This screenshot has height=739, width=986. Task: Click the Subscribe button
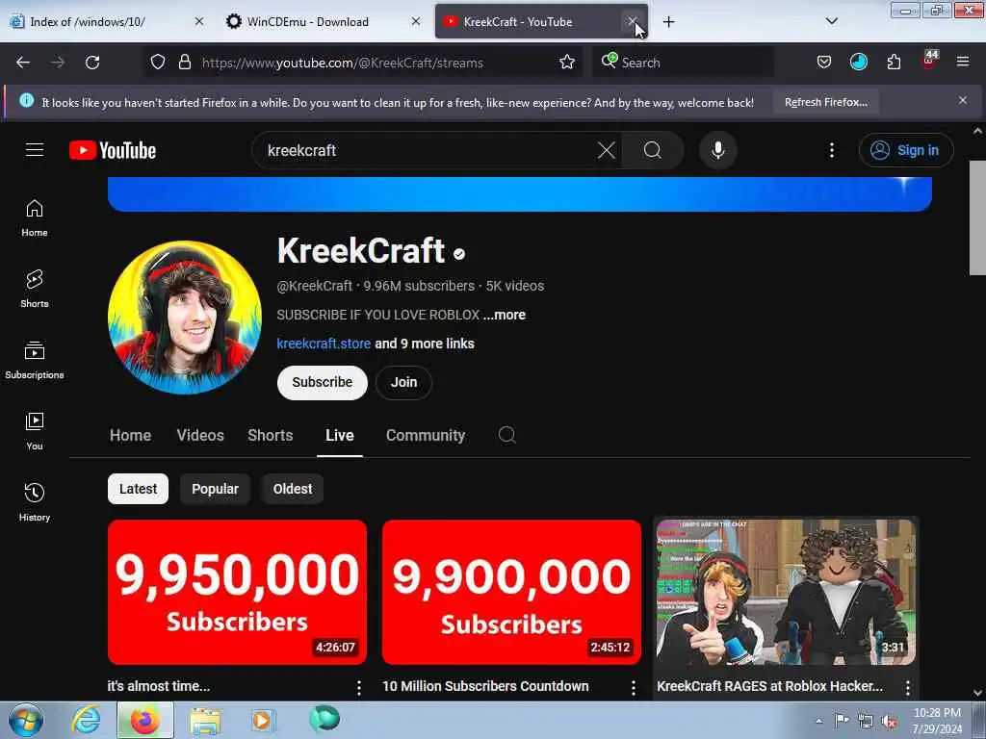click(322, 382)
